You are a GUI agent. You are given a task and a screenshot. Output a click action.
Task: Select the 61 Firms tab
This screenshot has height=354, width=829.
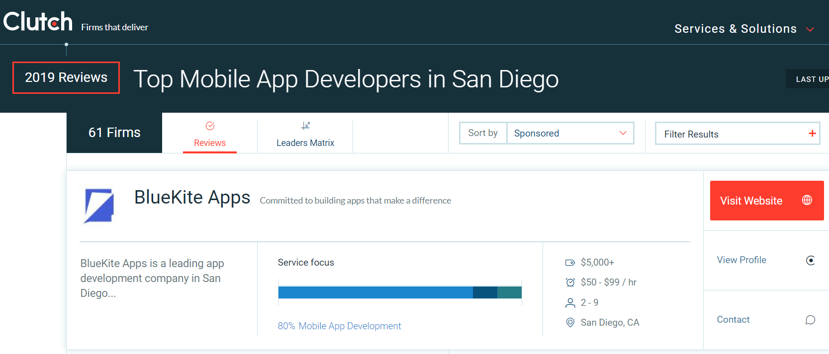coord(114,133)
